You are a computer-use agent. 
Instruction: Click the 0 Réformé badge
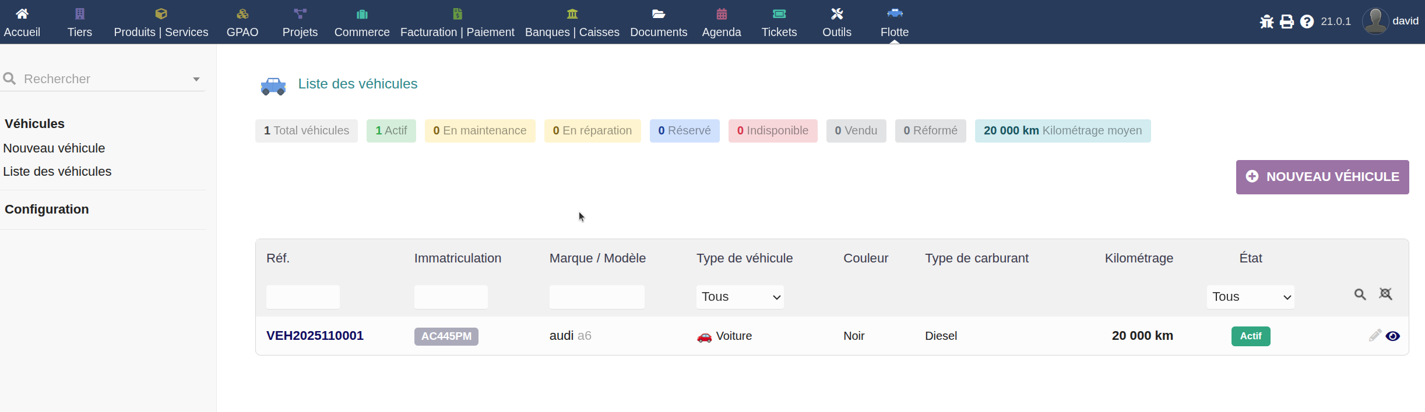coord(930,131)
